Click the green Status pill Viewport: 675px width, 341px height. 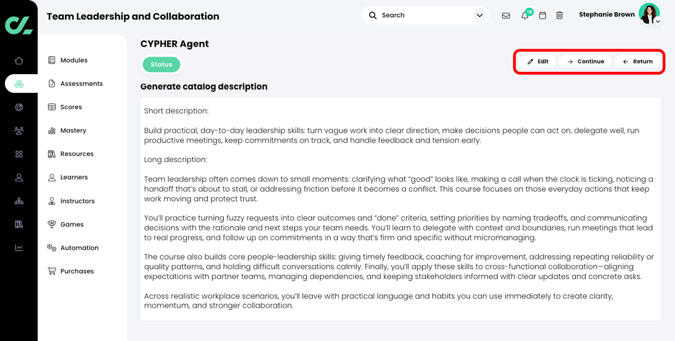162,64
